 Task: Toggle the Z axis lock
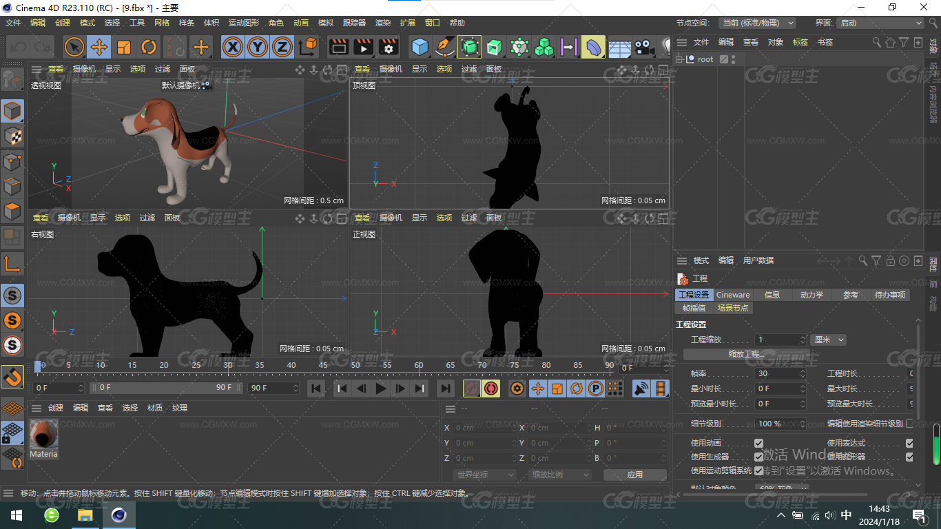[282, 47]
